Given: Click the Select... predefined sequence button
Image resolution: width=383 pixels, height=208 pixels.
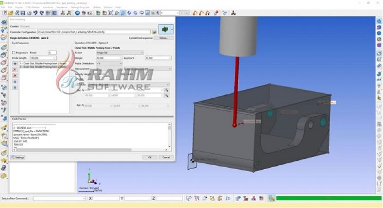Looking at the screenshot, I should click(x=163, y=37).
